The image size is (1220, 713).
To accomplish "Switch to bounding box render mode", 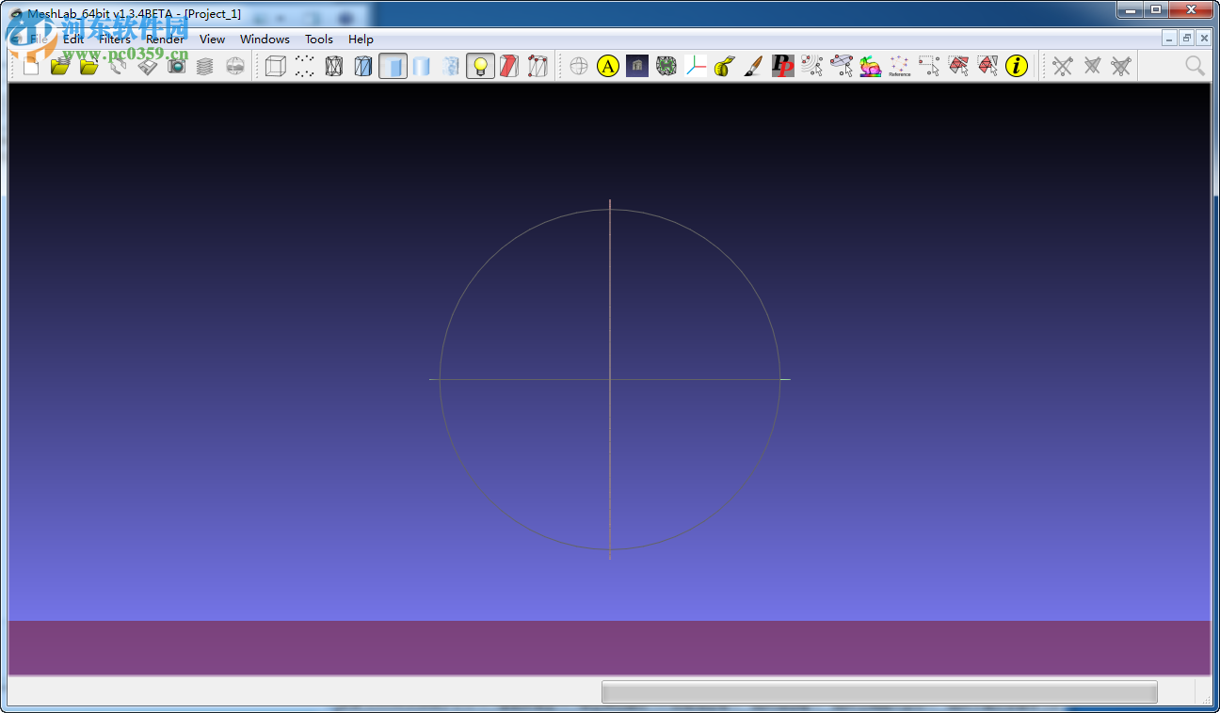I will [273, 66].
